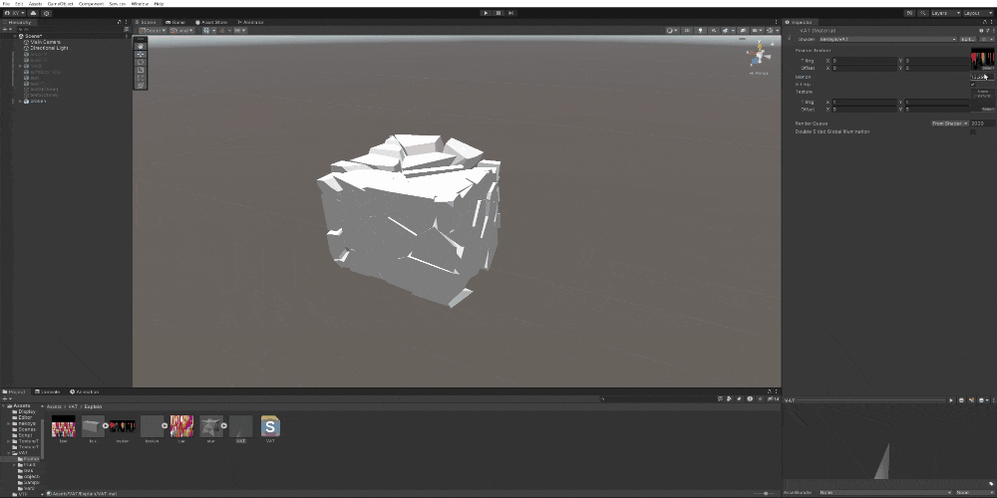Click the Position Texture thumbnail Select button

pos(987,68)
